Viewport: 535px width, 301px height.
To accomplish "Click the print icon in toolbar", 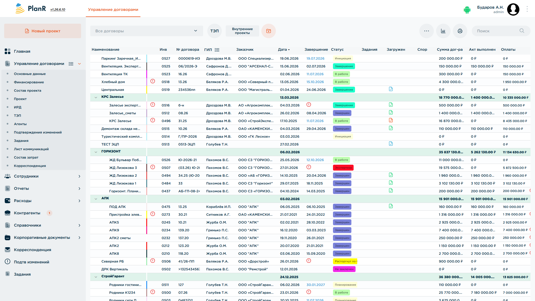I will 460,31.
